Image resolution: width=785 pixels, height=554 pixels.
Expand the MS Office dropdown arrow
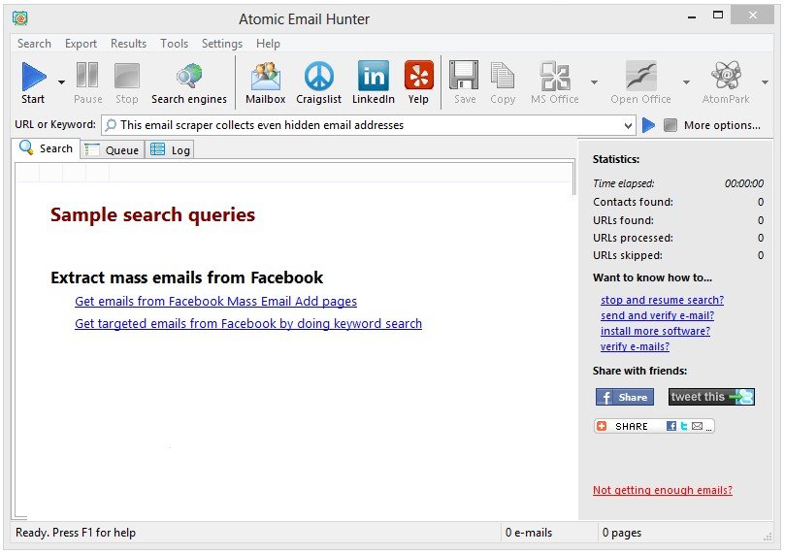tap(594, 82)
